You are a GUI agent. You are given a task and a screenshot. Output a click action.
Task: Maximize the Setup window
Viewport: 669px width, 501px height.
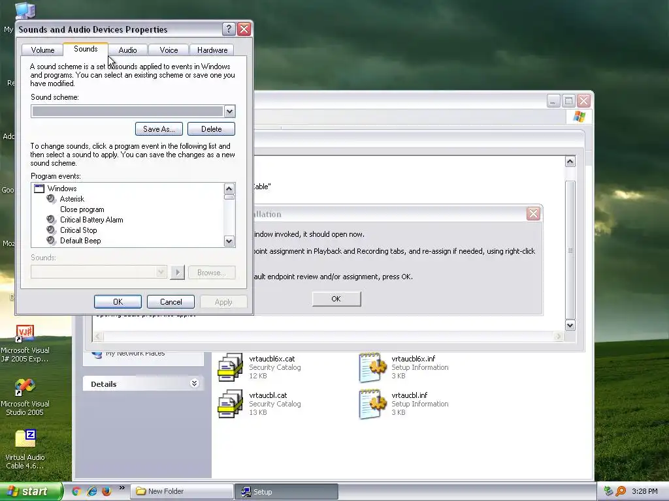[x=568, y=101]
